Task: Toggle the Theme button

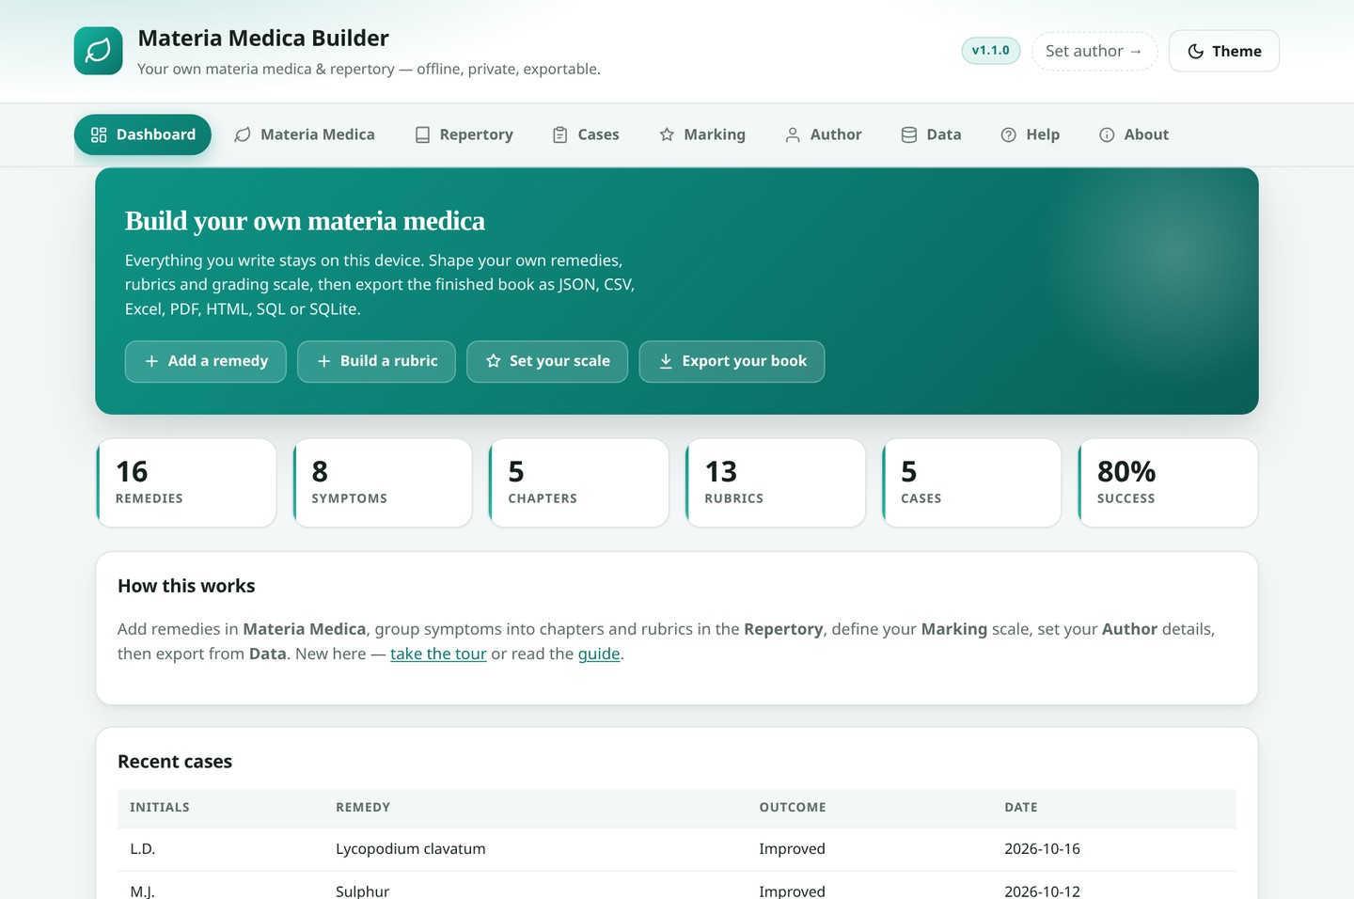Action: pos(1224,51)
